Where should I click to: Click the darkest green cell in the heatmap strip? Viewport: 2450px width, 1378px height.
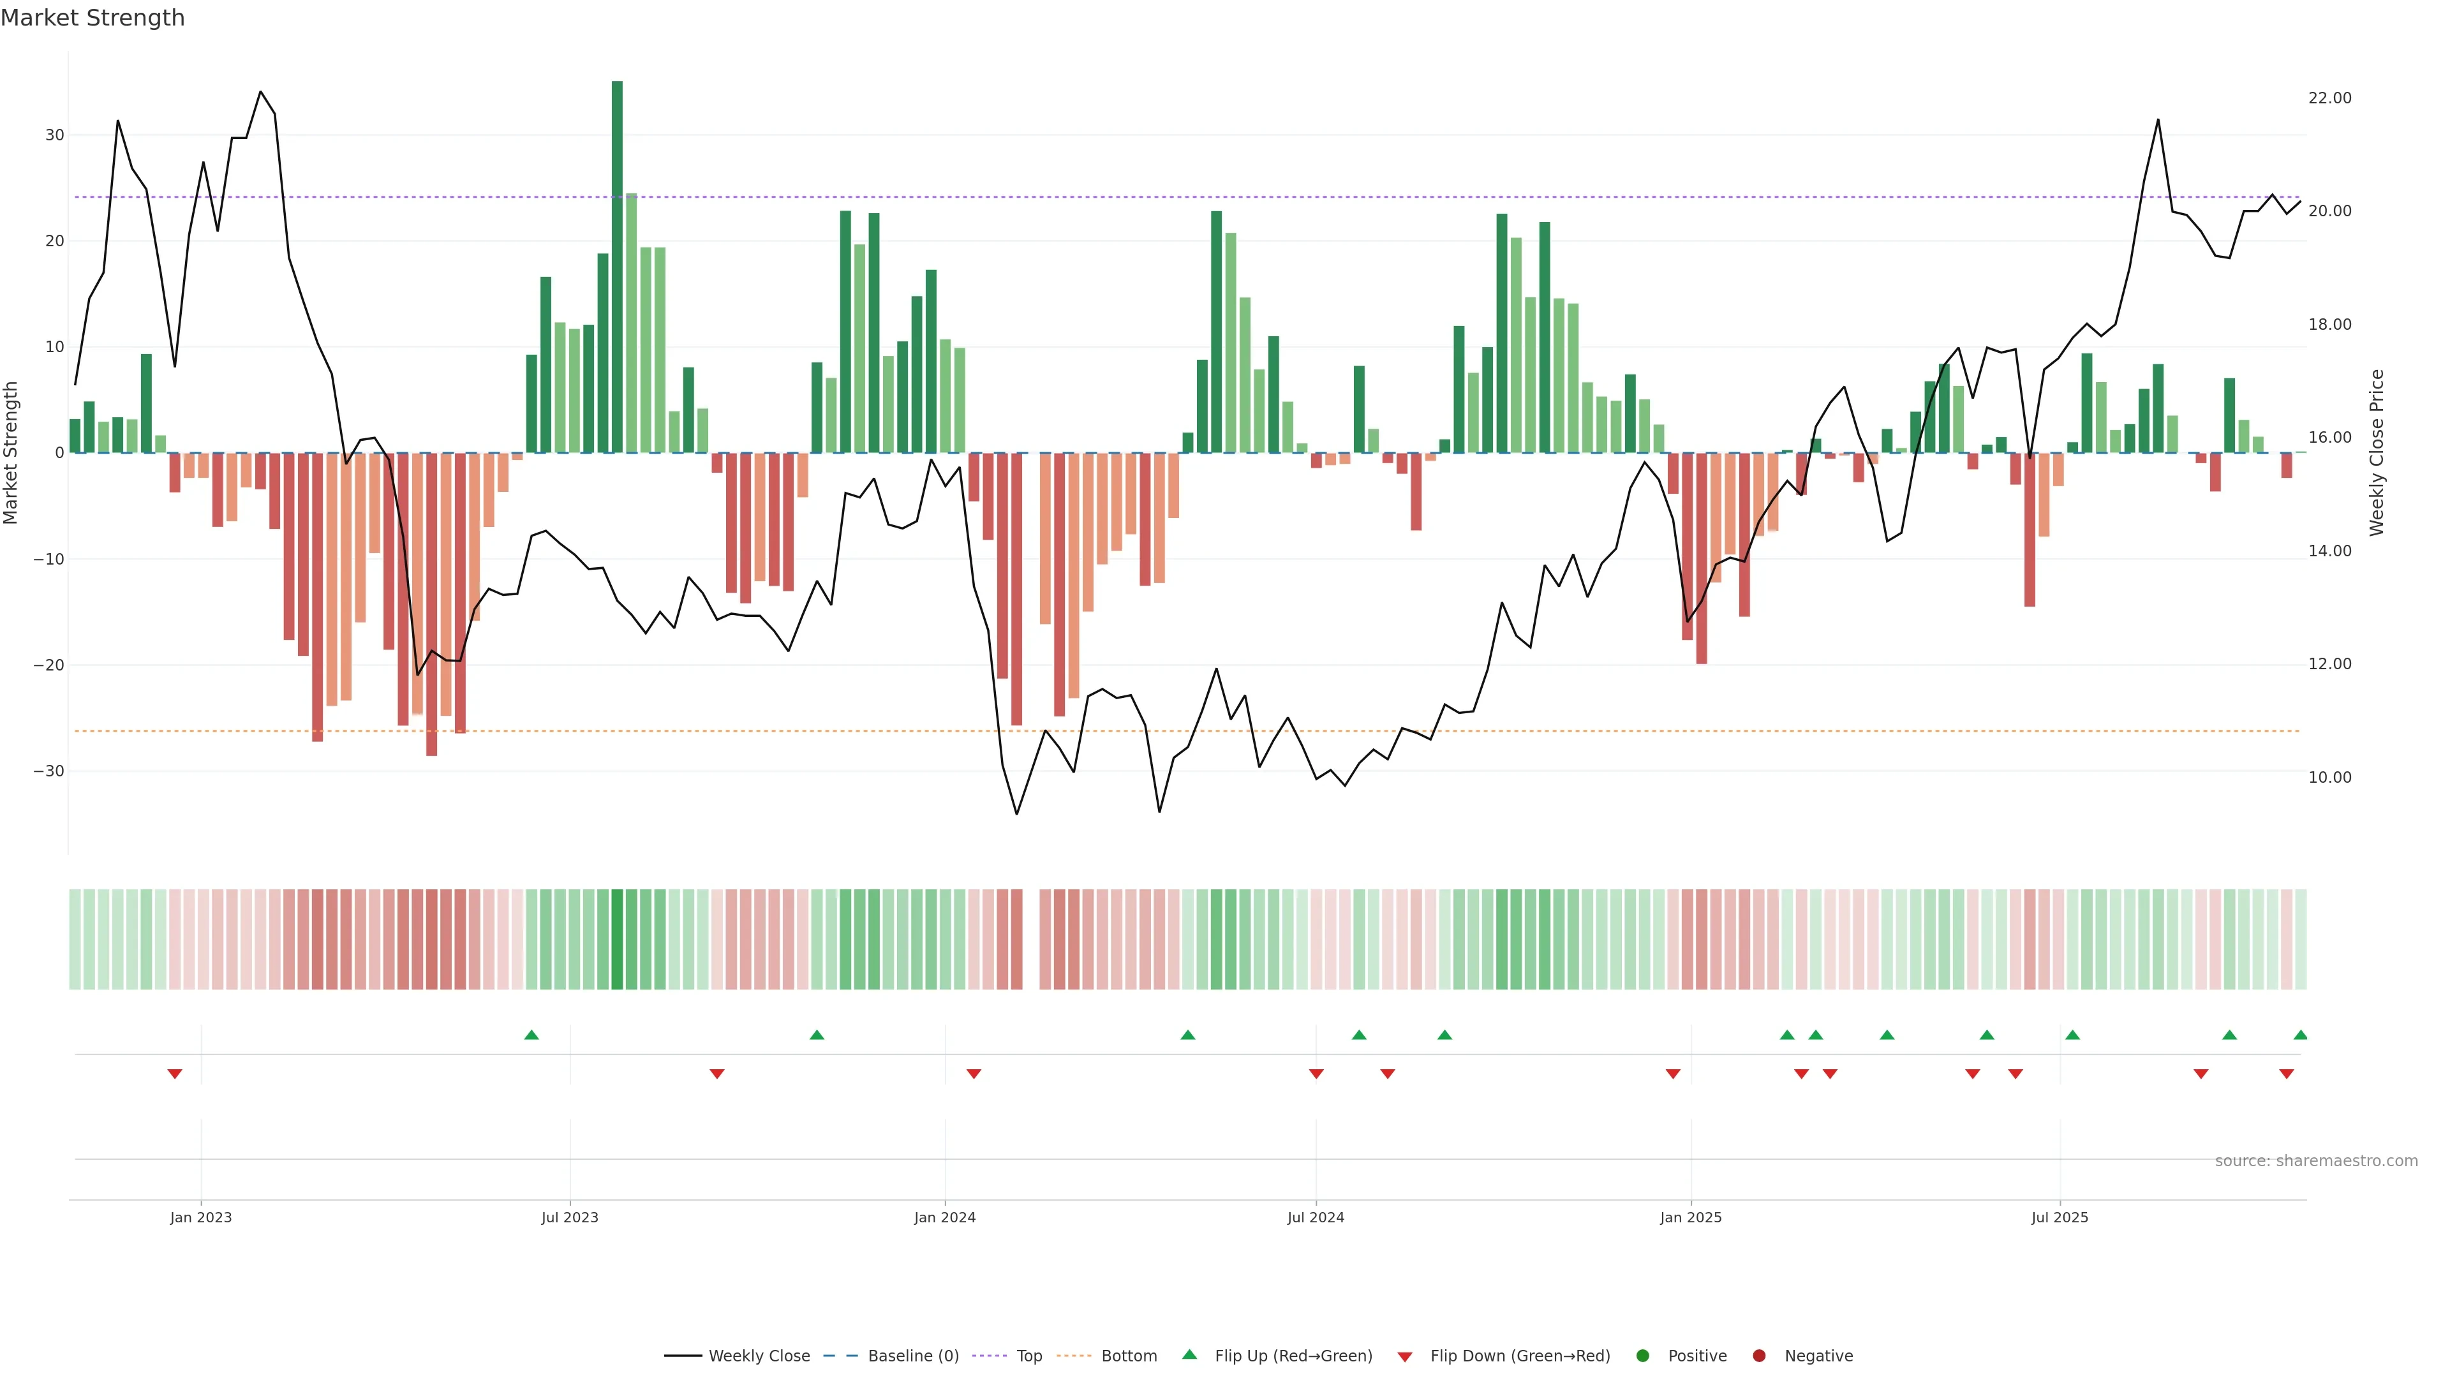click(617, 938)
